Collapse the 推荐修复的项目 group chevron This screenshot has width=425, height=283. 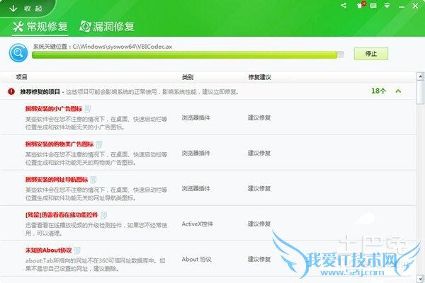pos(398,91)
